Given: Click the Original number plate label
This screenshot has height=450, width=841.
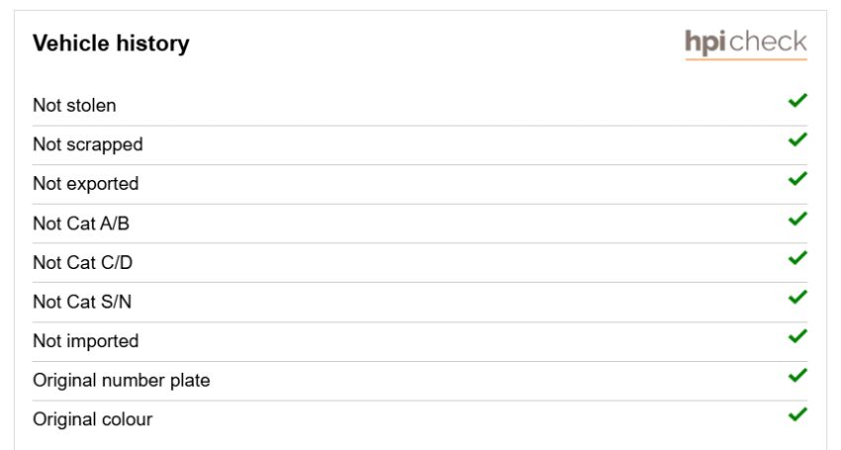Looking at the screenshot, I should click(x=122, y=380).
